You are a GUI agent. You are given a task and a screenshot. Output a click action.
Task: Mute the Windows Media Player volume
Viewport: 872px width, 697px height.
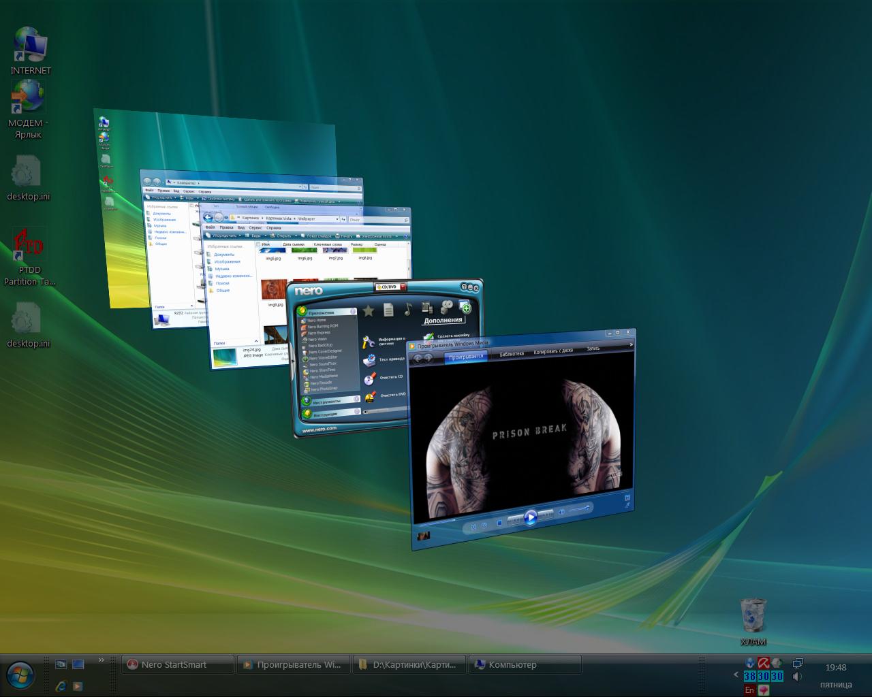[x=562, y=512]
